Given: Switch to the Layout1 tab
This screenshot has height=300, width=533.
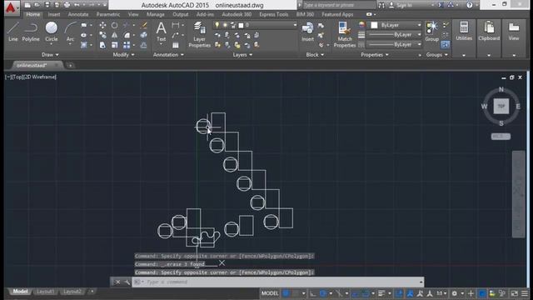Looking at the screenshot, I should 45,292.
